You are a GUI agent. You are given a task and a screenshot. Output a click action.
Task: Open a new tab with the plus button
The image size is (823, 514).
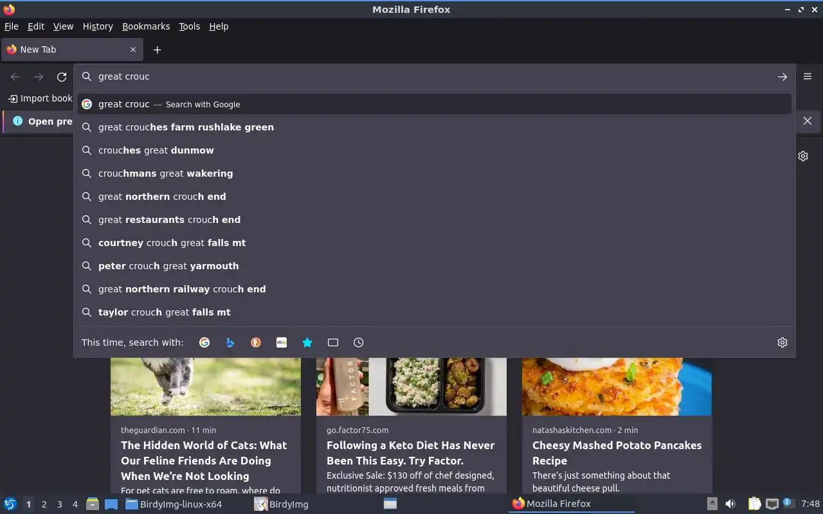click(x=157, y=49)
